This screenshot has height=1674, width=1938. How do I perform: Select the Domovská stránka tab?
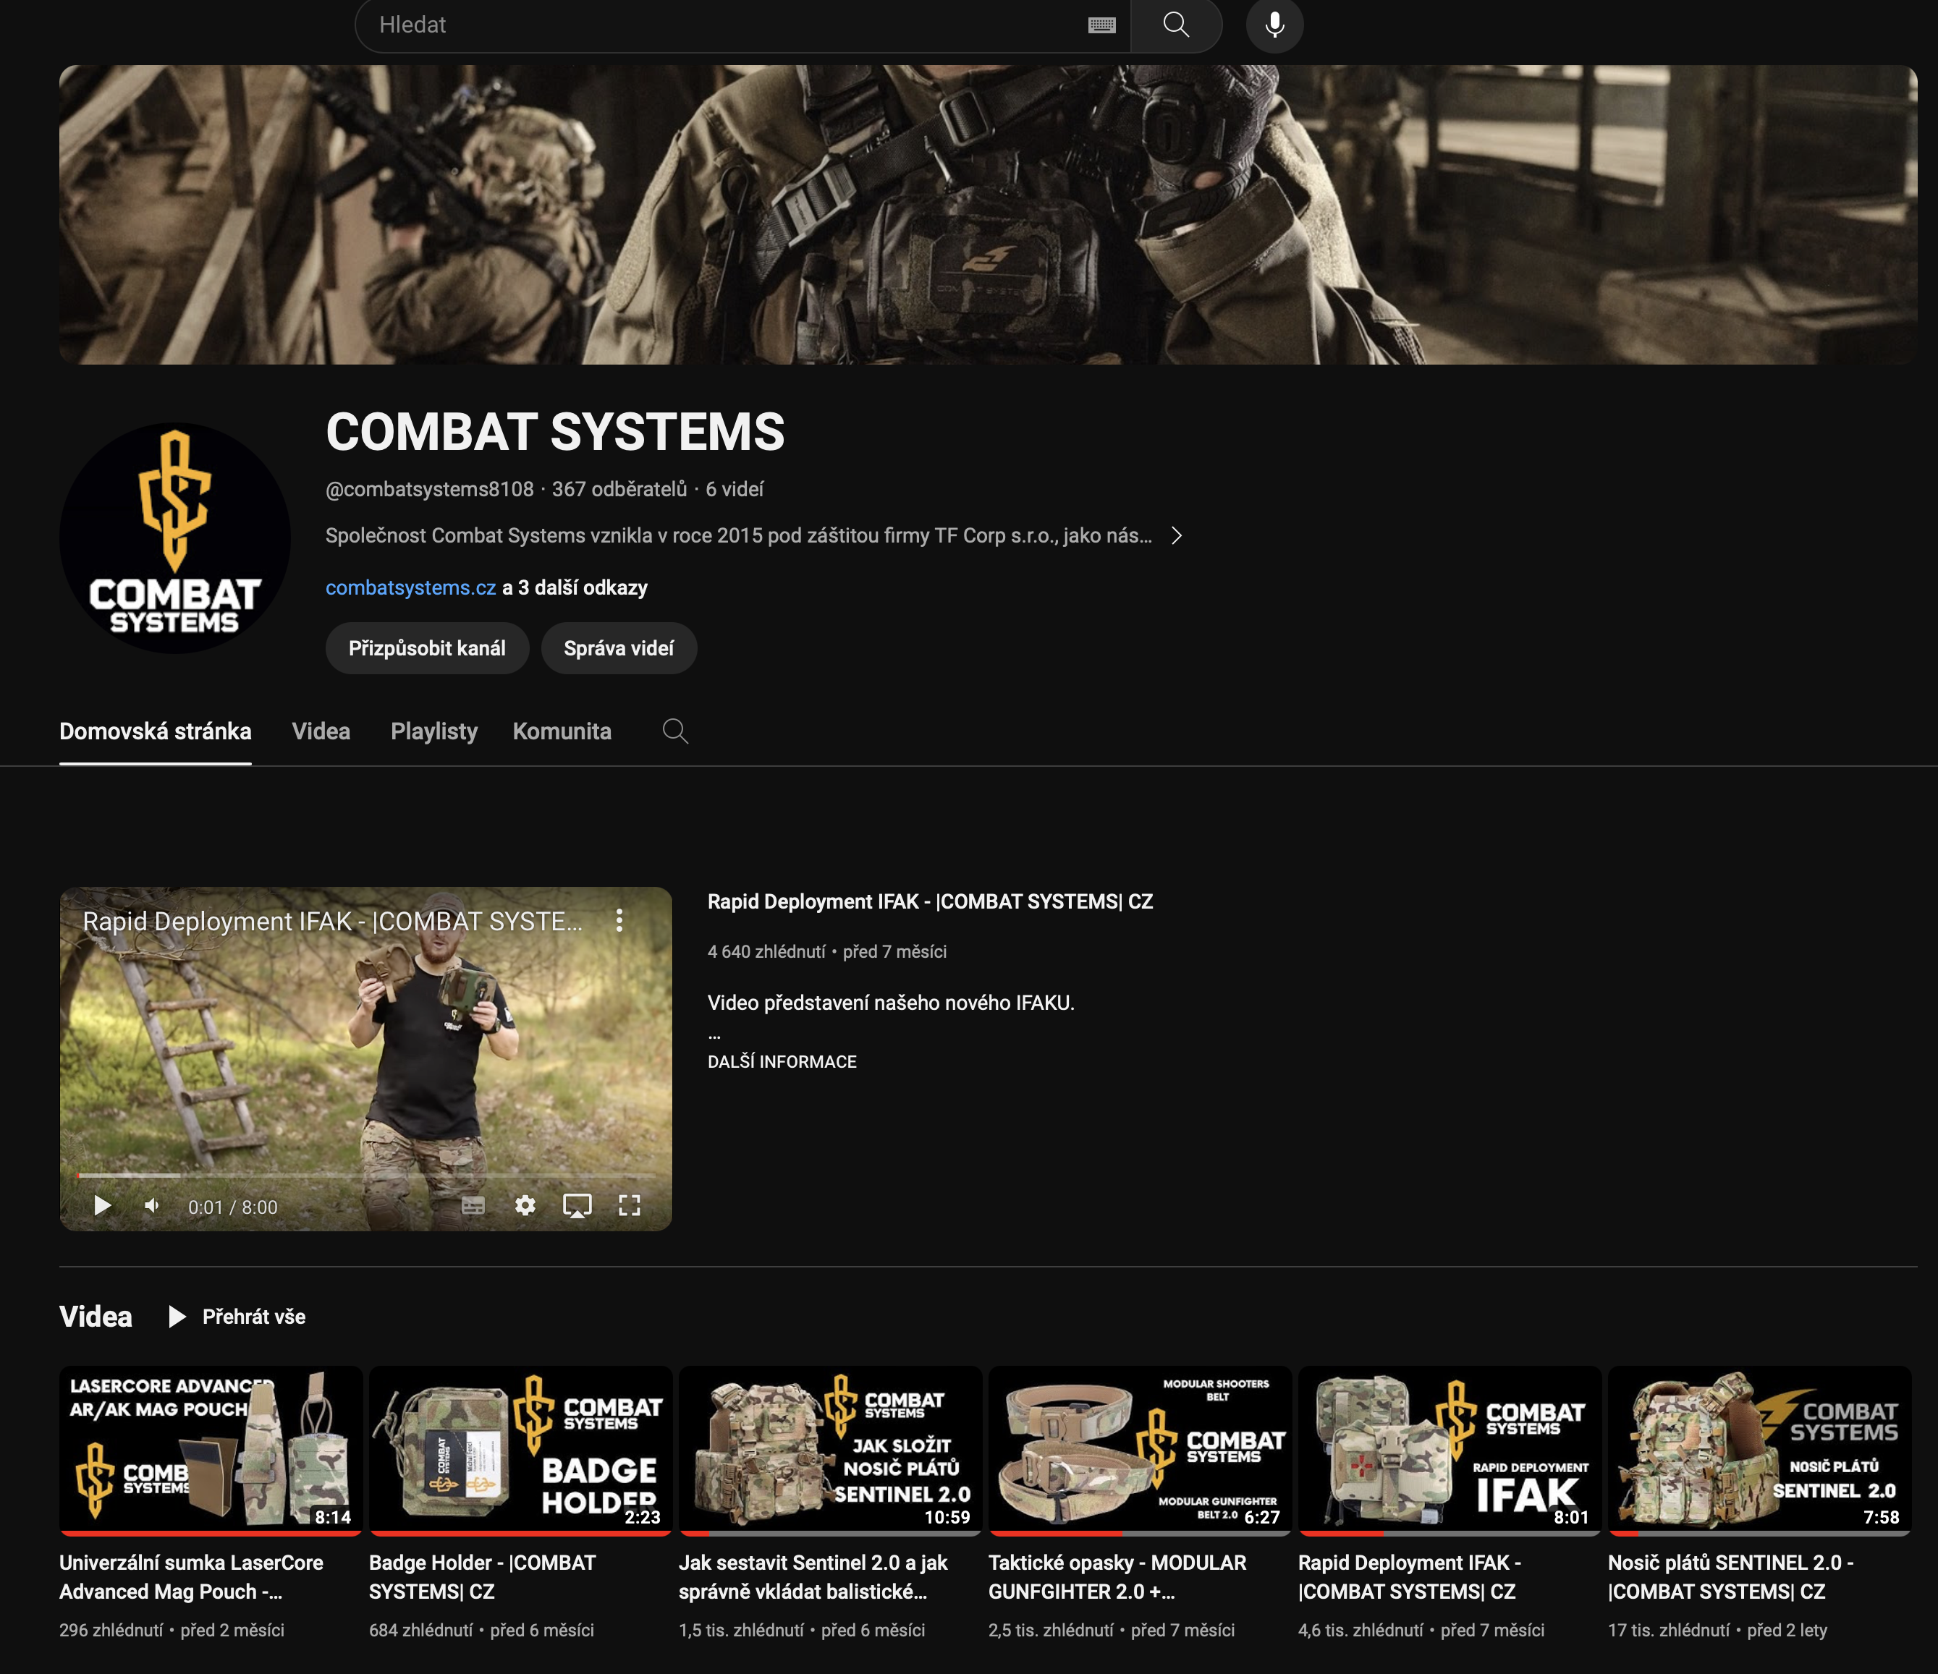(156, 731)
